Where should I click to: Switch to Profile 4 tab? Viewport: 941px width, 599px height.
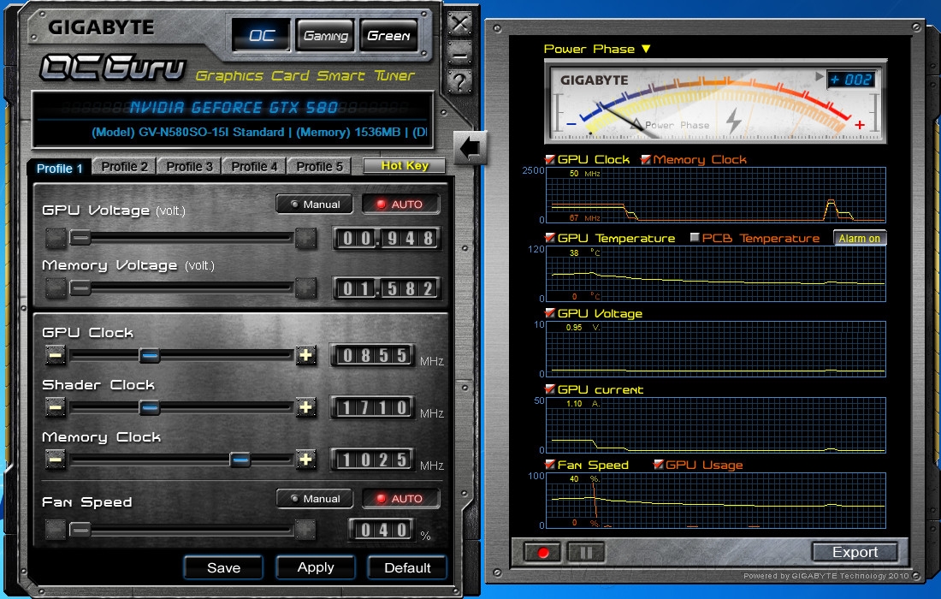pyautogui.click(x=254, y=167)
